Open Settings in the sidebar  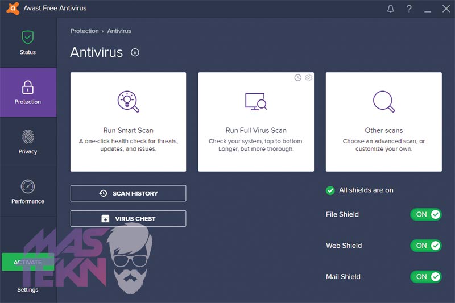point(27,290)
